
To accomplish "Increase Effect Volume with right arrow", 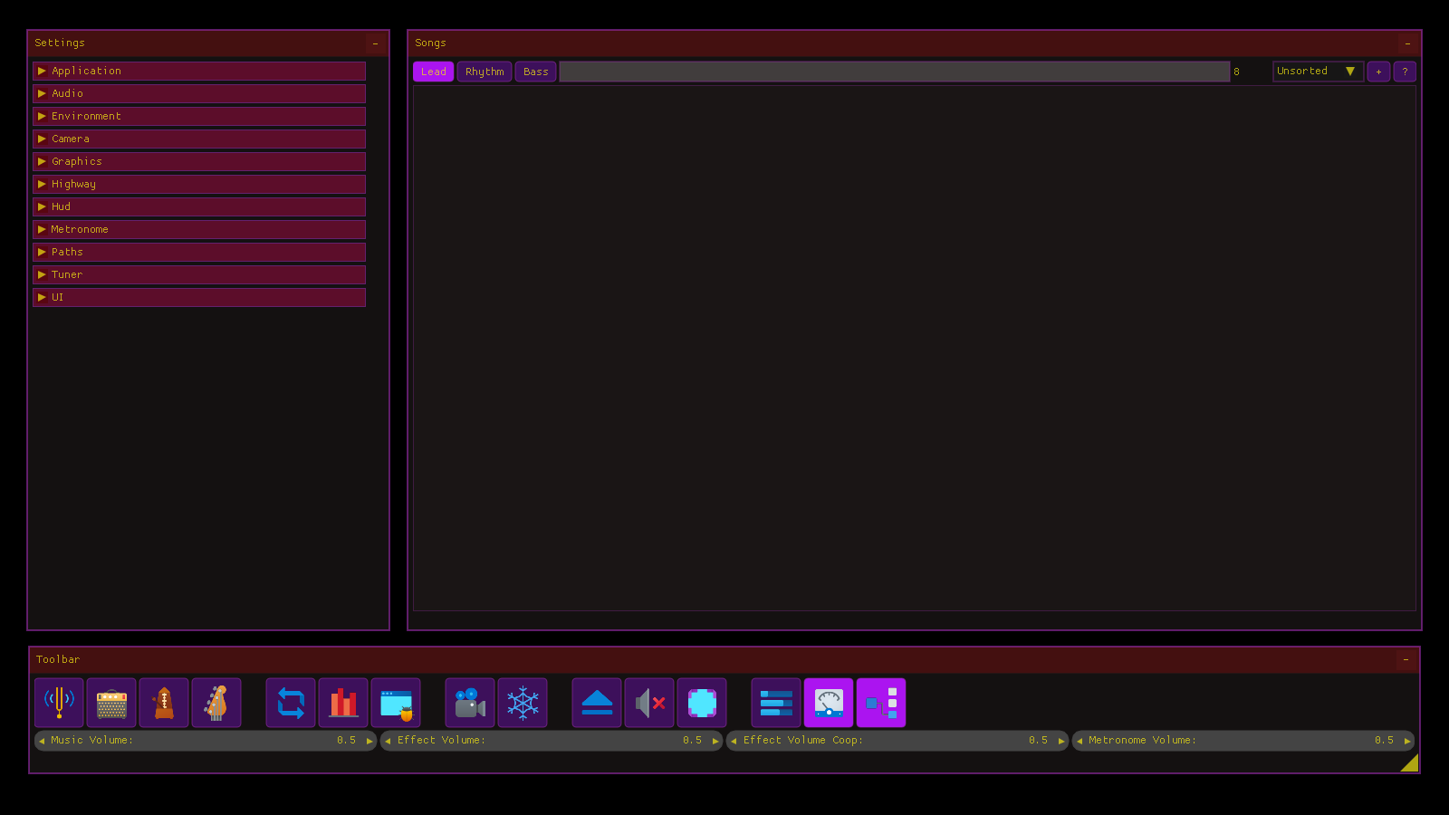I will point(715,741).
